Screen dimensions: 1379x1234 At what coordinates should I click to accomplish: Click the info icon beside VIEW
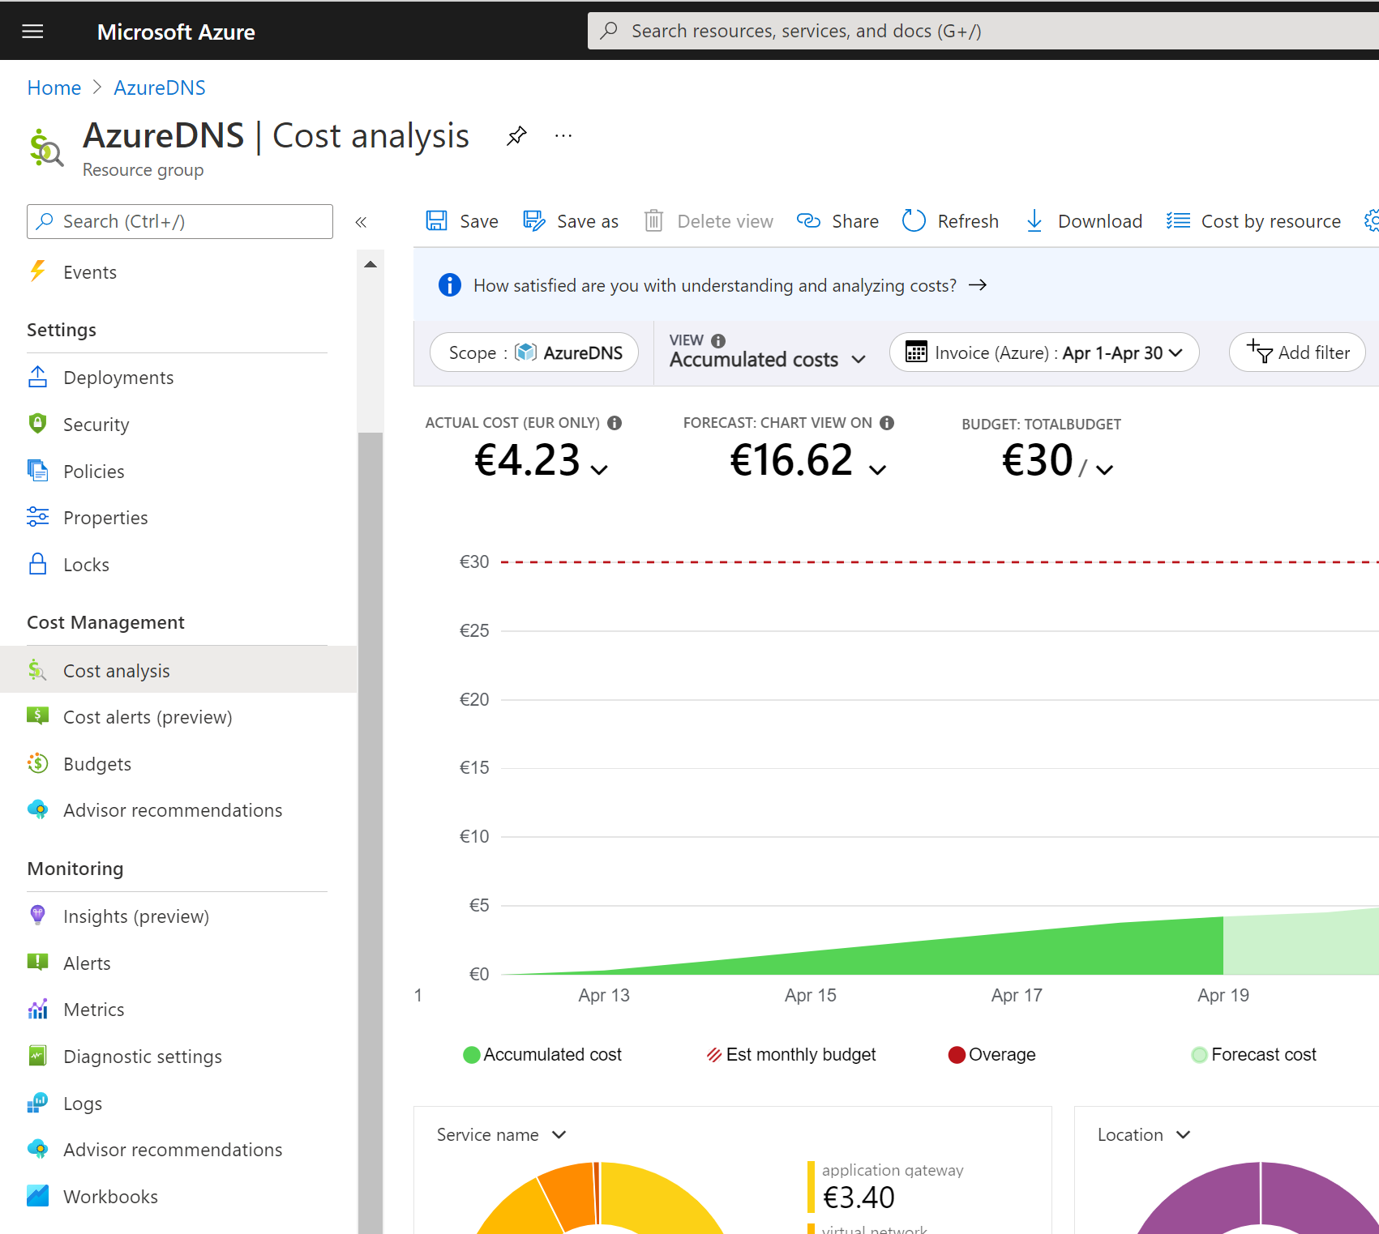718,340
